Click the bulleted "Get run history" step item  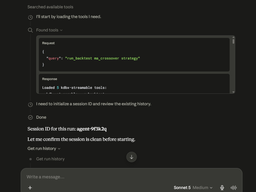tap(50, 159)
